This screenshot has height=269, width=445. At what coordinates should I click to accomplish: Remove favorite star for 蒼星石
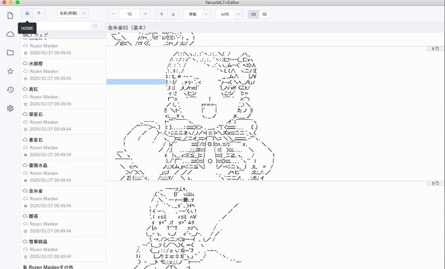(26, 155)
